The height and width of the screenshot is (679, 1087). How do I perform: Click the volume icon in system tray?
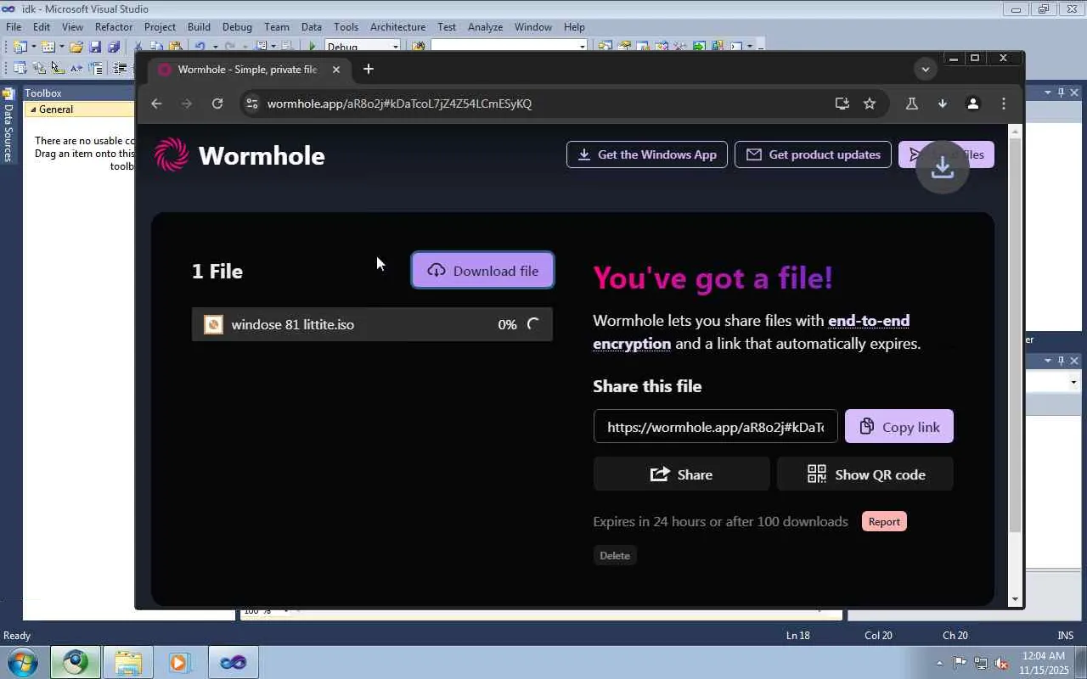1002,663
